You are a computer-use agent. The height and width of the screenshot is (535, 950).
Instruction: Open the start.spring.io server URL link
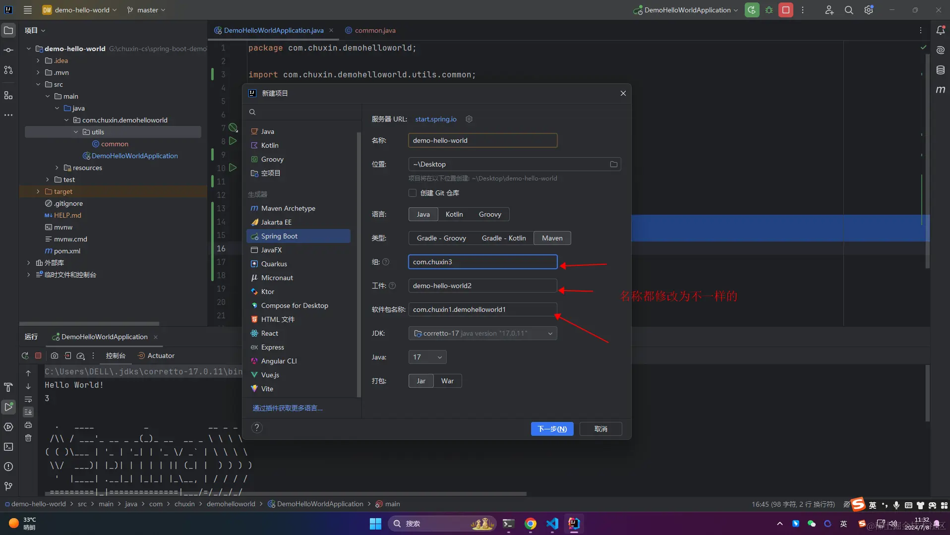coord(436,119)
